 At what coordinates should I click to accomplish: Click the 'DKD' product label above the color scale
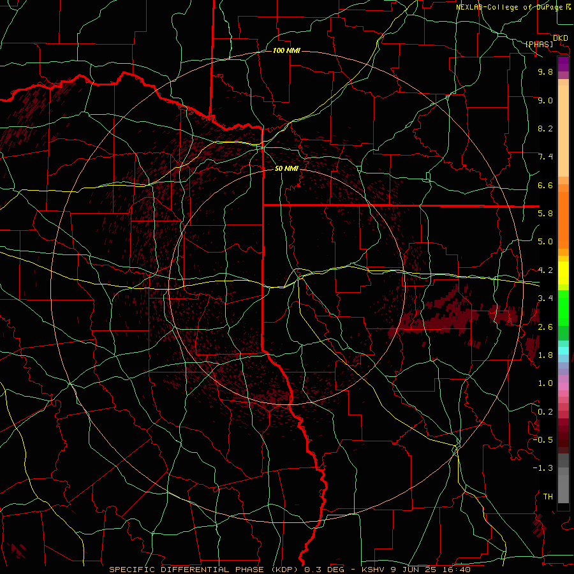(x=560, y=38)
